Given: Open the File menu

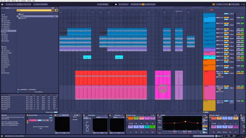Looking at the screenshot, I should point(2,1).
